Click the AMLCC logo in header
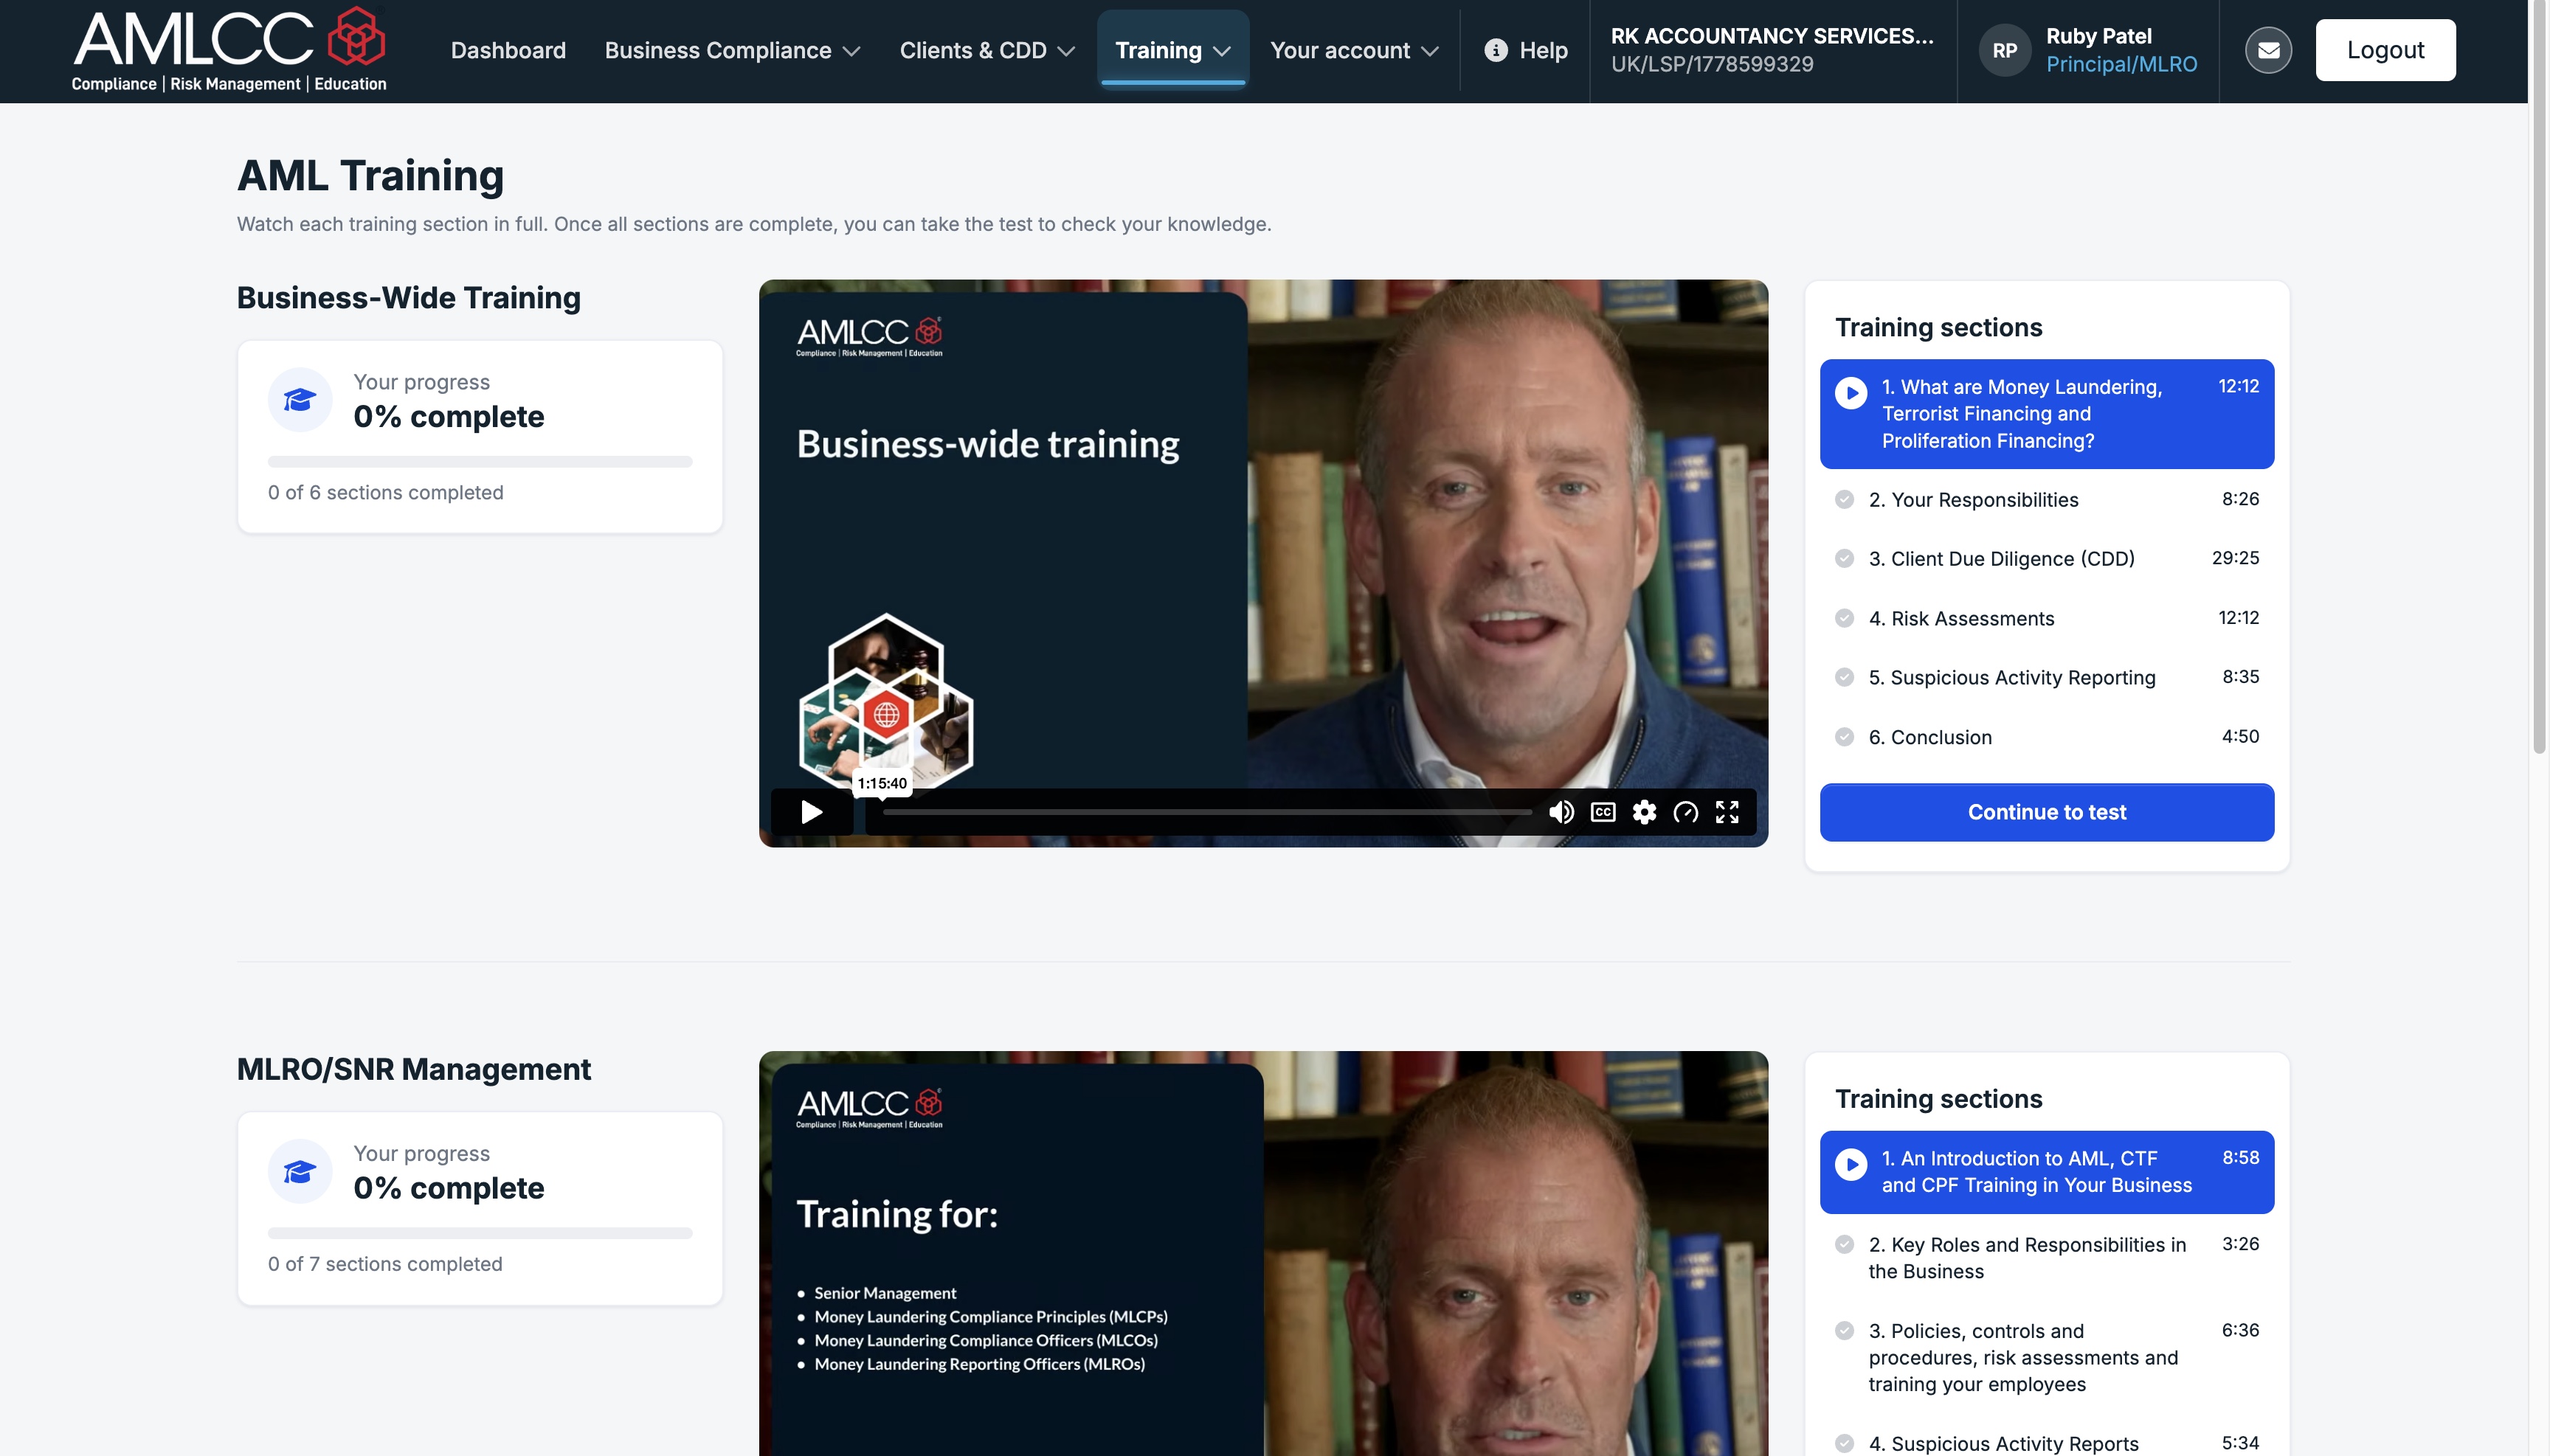This screenshot has width=2550, height=1456. pyautogui.click(x=229, y=50)
